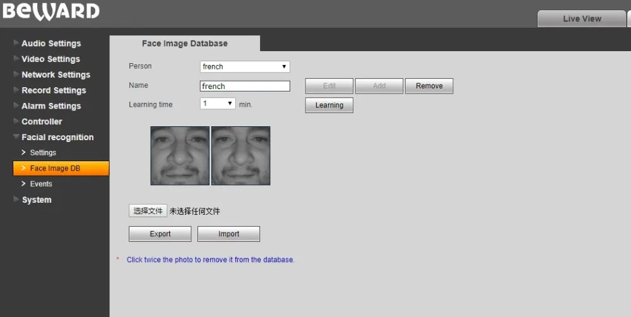Select the Face Image Database tab
This screenshot has width=631, height=317.
[x=184, y=44]
